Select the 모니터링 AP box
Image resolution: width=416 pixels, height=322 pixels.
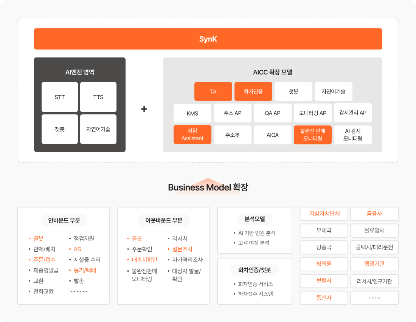point(312,113)
